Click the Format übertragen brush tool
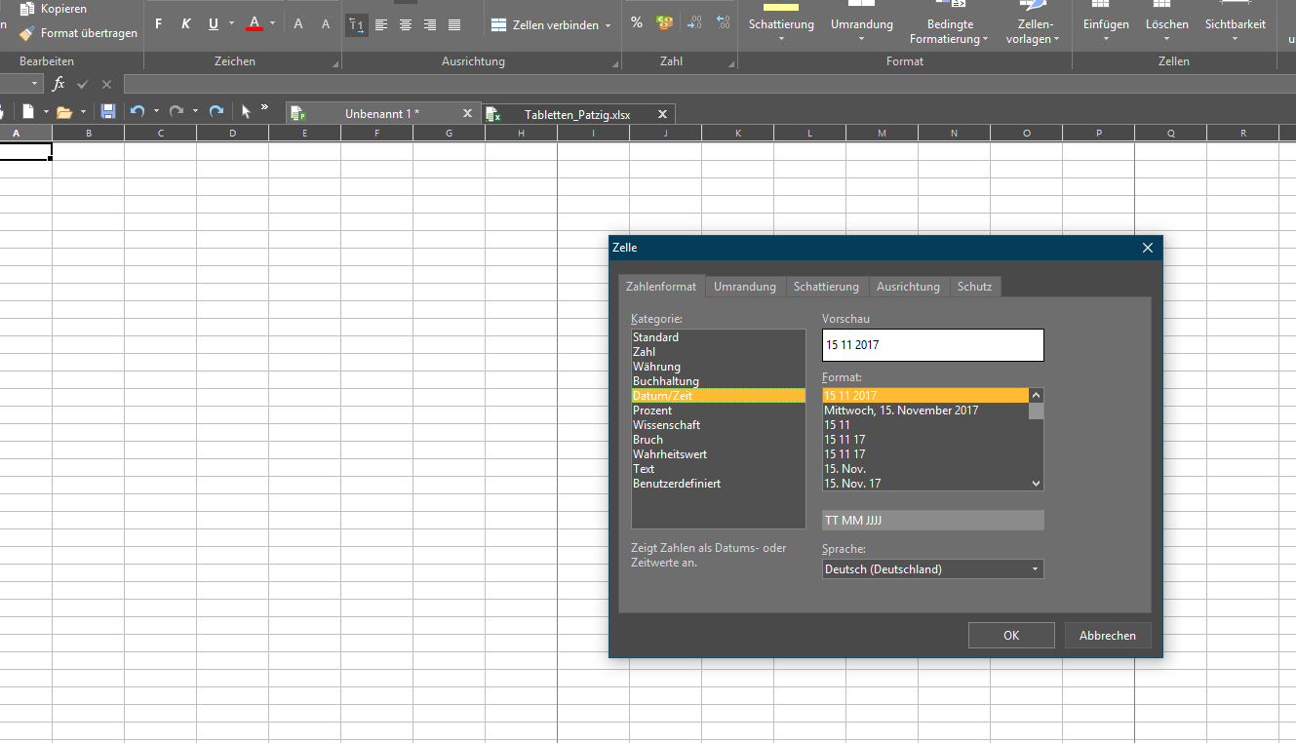Screen dimensions: 1296x743 pos(79,33)
